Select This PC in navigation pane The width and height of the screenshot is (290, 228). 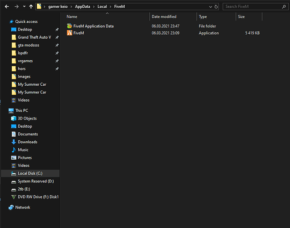click(x=22, y=110)
